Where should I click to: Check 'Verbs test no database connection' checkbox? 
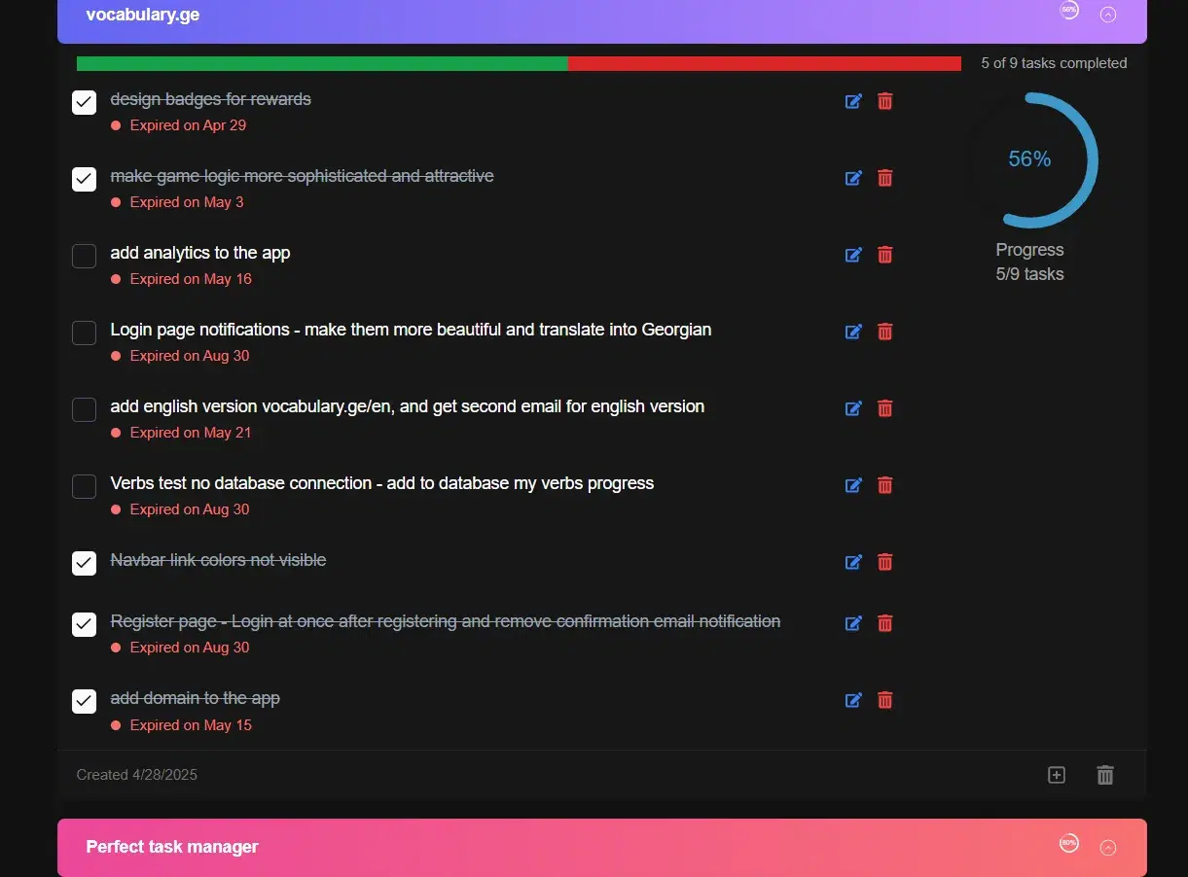85,486
